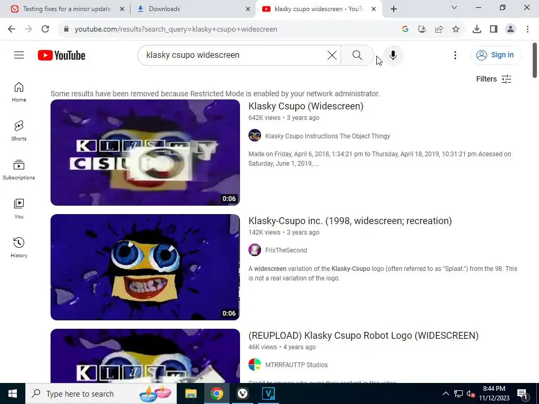Click the Sign in button

496,55
